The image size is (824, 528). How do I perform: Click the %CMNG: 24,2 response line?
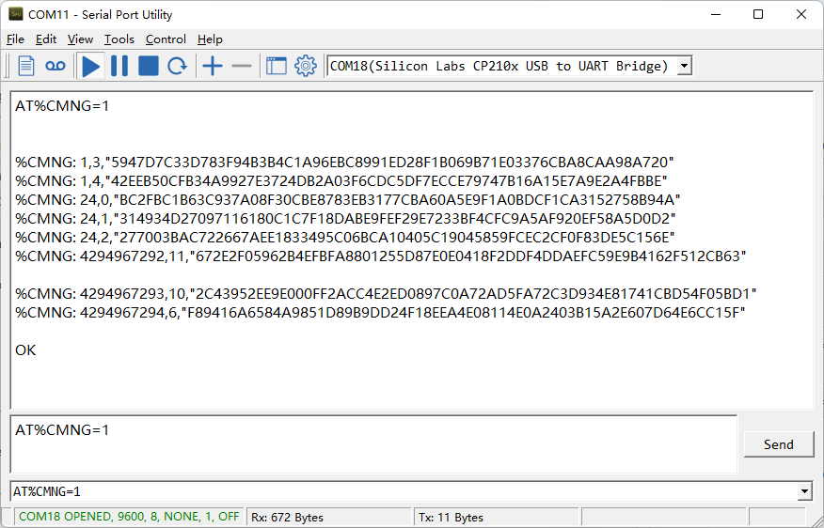coord(344,238)
